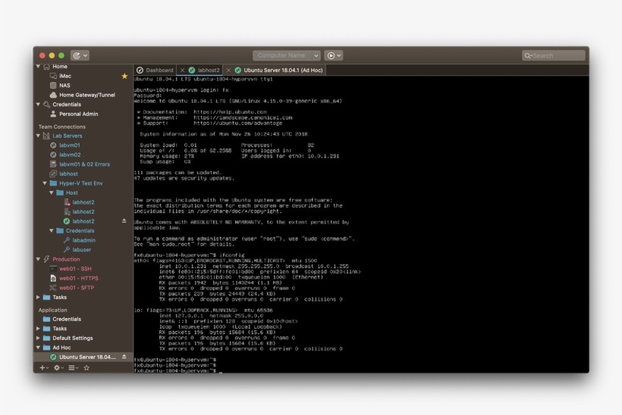This screenshot has width=622, height=415.
Task: Click https://ubuntu.com/advantage in terminal
Action: click(238, 123)
